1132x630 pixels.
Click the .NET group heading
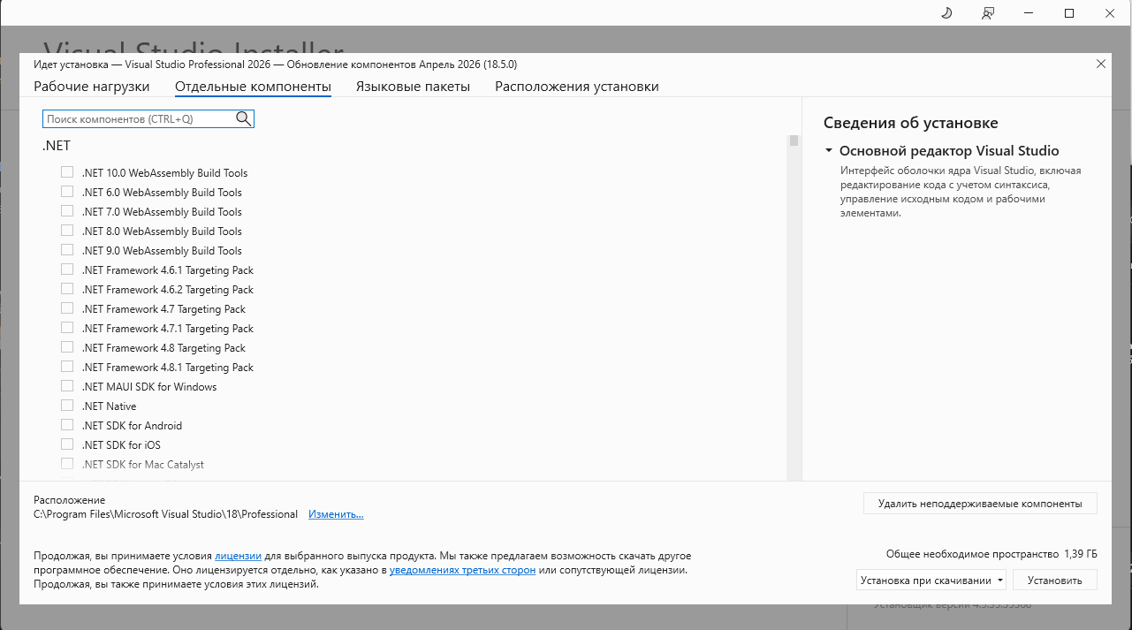pyautogui.click(x=57, y=146)
